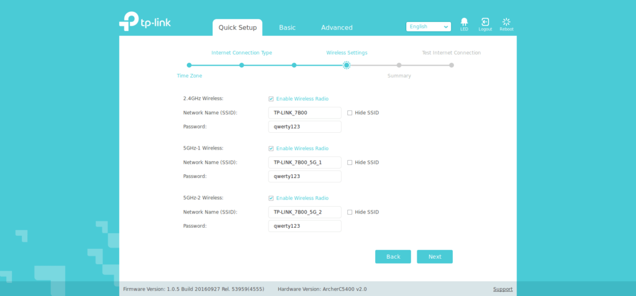Click the 2.4GHz Network Name SSID field
This screenshot has height=296, width=636.
tap(304, 113)
